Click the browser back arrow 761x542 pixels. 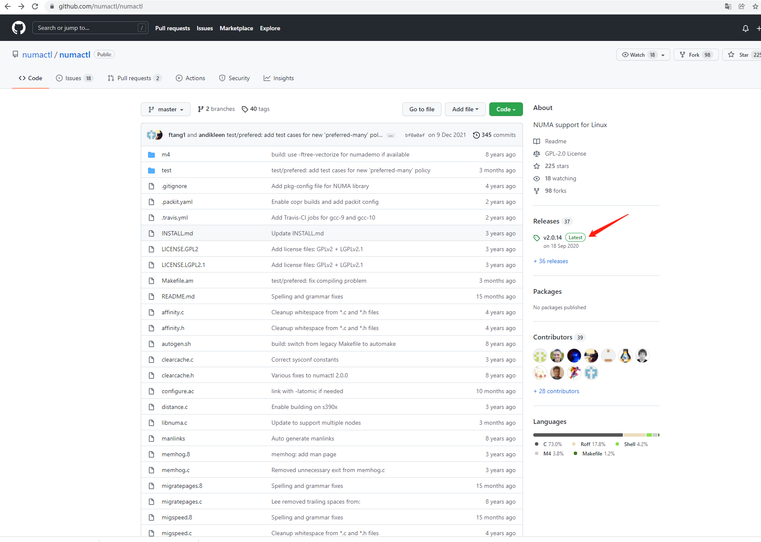pyautogui.click(x=8, y=6)
